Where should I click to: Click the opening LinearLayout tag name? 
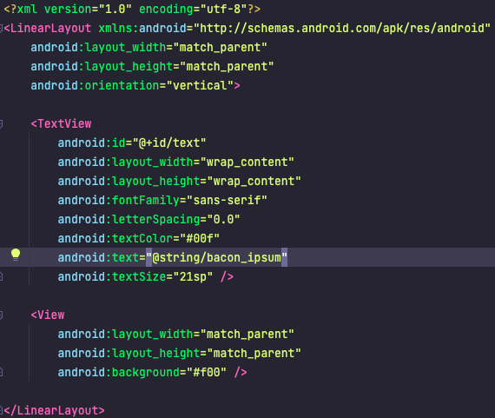(x=51, y=29)
